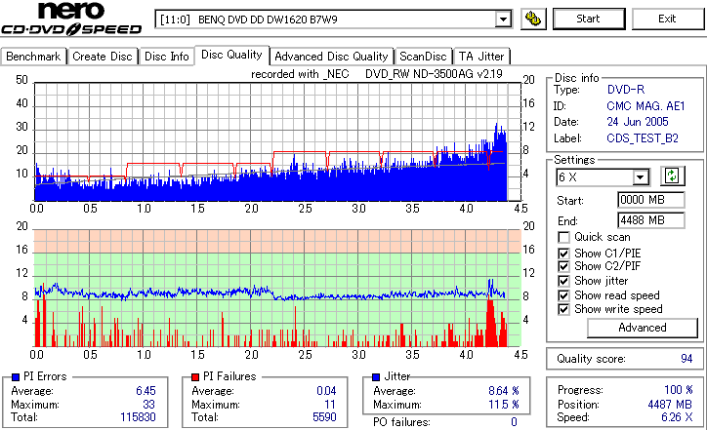Click the date 24 Jun 2005

pyautogui.click(x=638, y=122)
